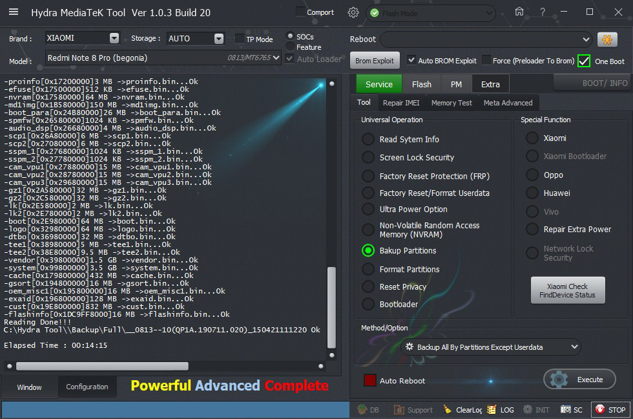Select Repair Extra Power option

(532, 229)
